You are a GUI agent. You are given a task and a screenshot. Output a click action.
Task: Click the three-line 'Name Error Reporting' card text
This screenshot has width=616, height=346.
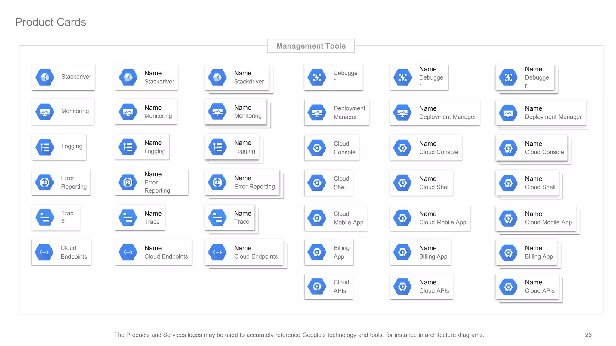tap(157, 182)
